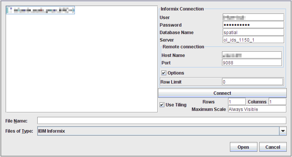Open the Files of Type combo box
292x157 pixels.
(158, 131)
